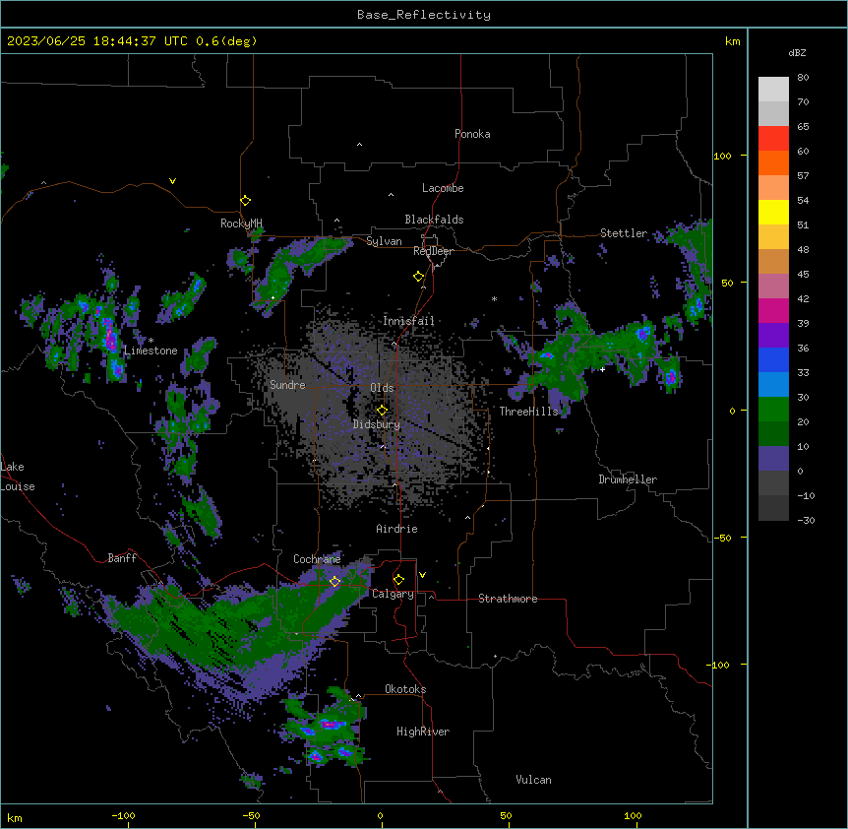Click the yellow diamond marker above RockyMH
This screenshot has height=829, width=848.
(x=246, y=201)
